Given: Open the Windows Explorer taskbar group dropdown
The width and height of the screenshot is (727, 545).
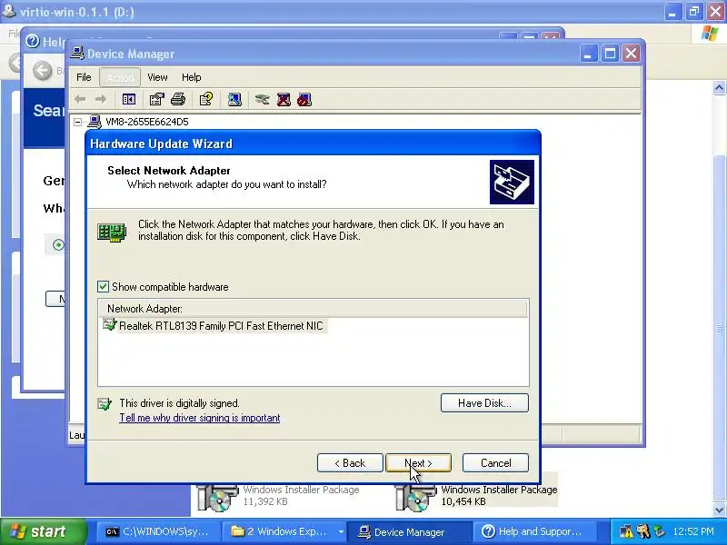Looking at the screenshot, I should [341, 531].
